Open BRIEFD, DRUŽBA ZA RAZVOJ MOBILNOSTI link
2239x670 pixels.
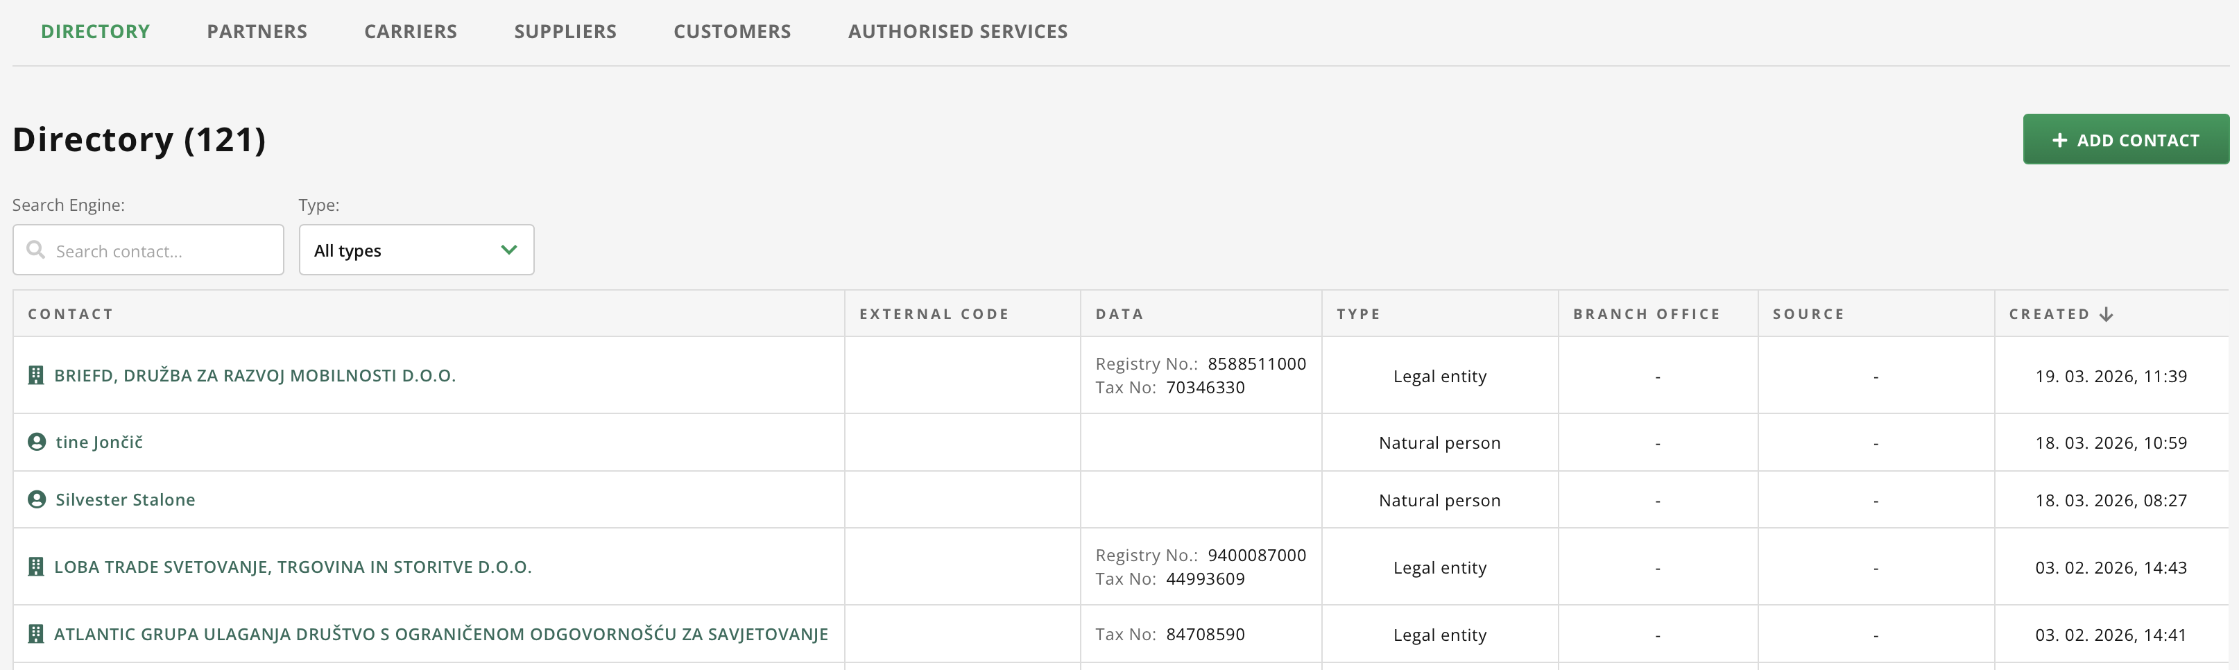[255, 377]
